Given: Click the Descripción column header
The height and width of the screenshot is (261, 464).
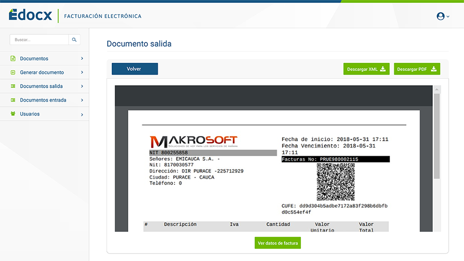Looking at the screenshot, I should coord(180,224).
